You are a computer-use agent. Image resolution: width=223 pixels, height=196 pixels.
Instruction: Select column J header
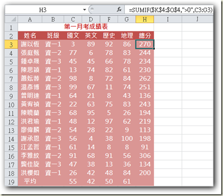click(x=197, y=19)
